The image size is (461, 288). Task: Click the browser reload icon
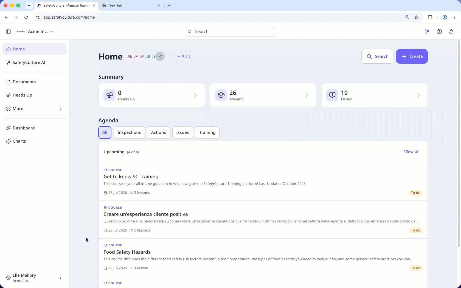[x=26, y=17]
